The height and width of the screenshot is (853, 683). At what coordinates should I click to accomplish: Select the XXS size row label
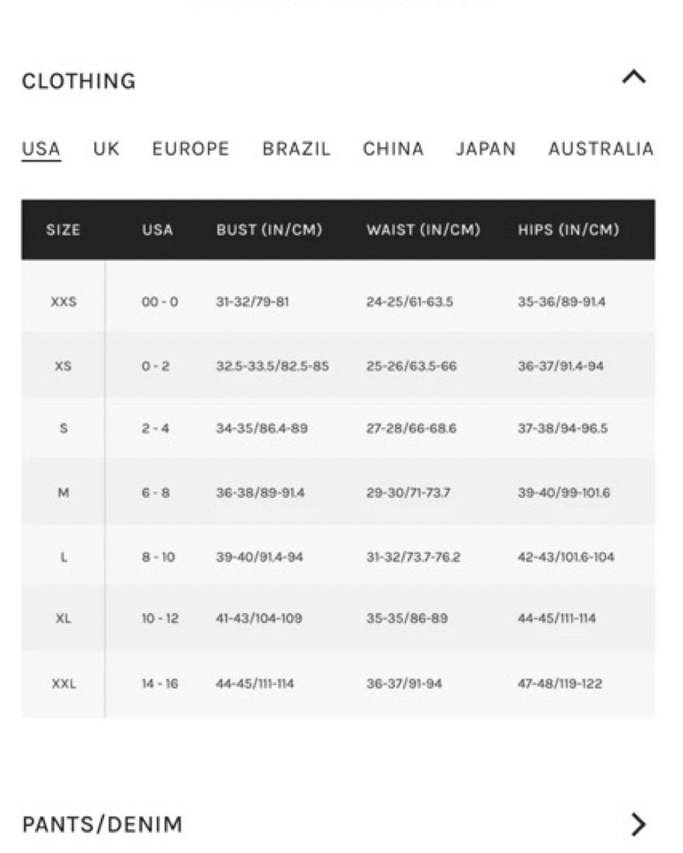tap(63, 302)
